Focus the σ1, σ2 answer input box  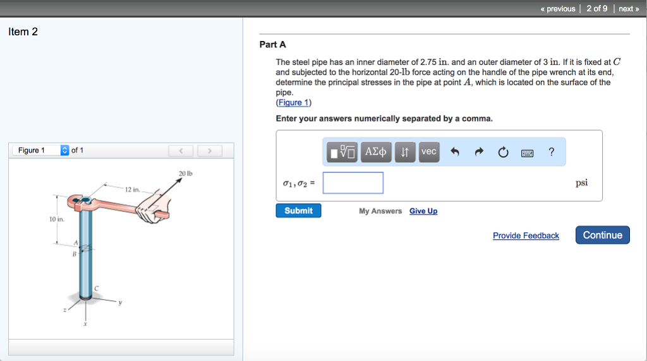(353, 182)
